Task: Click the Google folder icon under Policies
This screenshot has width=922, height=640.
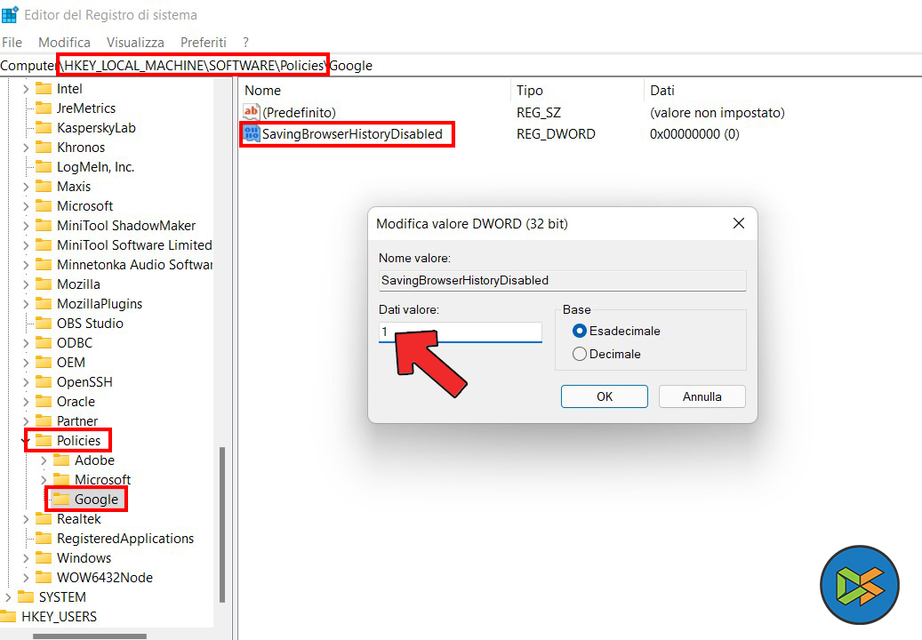Action: pos(61,499)
